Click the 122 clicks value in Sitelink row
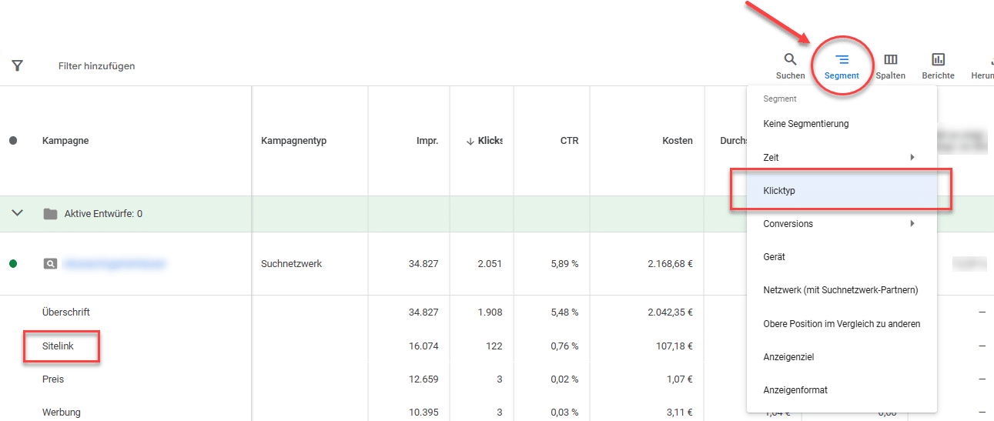 tap(494, 346)
